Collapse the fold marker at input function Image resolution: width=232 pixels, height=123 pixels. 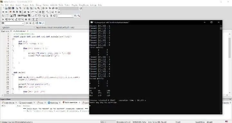click(x=13, y=39)
